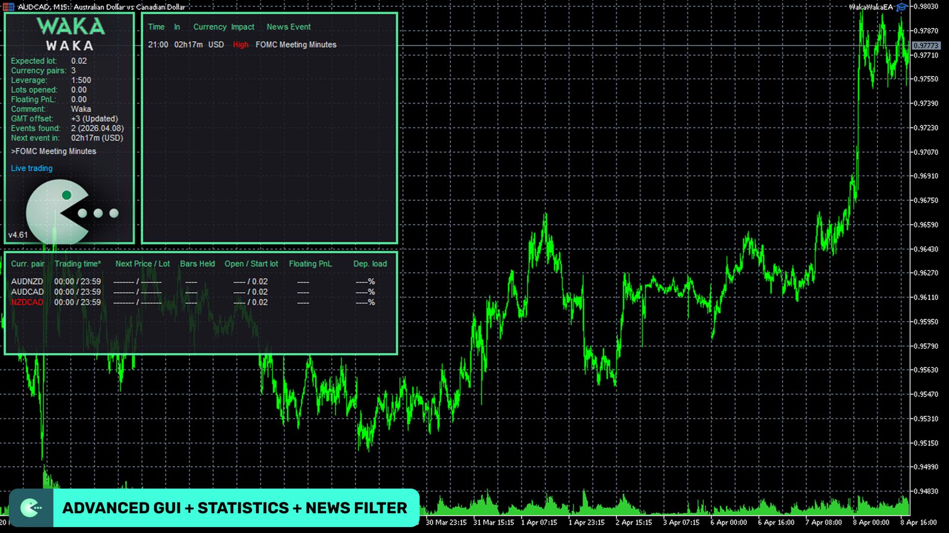Click the price scale label 0.94830
949x533 pixels.
tap(926, 492)
